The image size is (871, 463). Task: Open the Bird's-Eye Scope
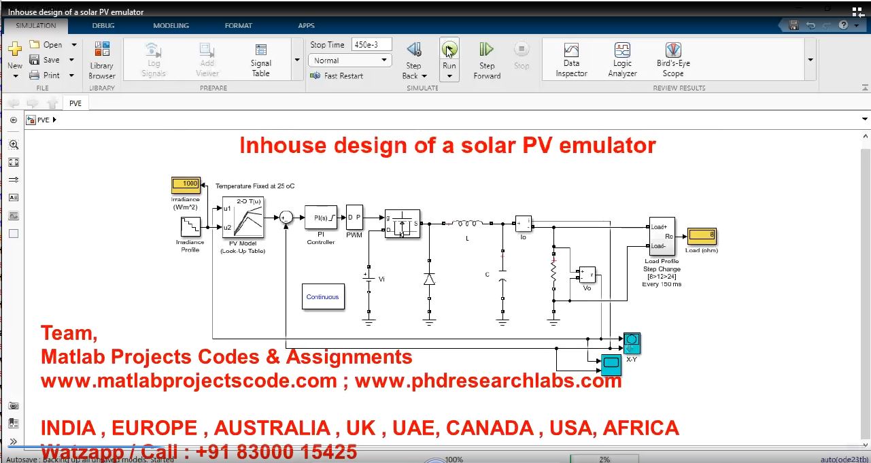click(672, 60)
